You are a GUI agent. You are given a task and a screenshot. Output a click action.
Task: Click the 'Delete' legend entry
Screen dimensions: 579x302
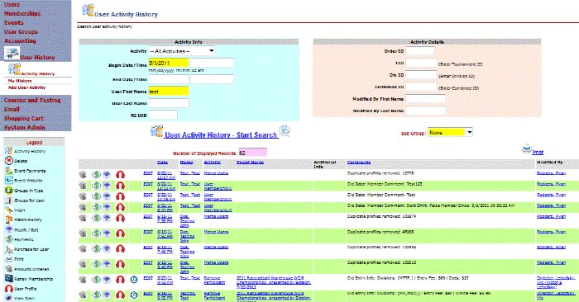click(x=17, y=161)
